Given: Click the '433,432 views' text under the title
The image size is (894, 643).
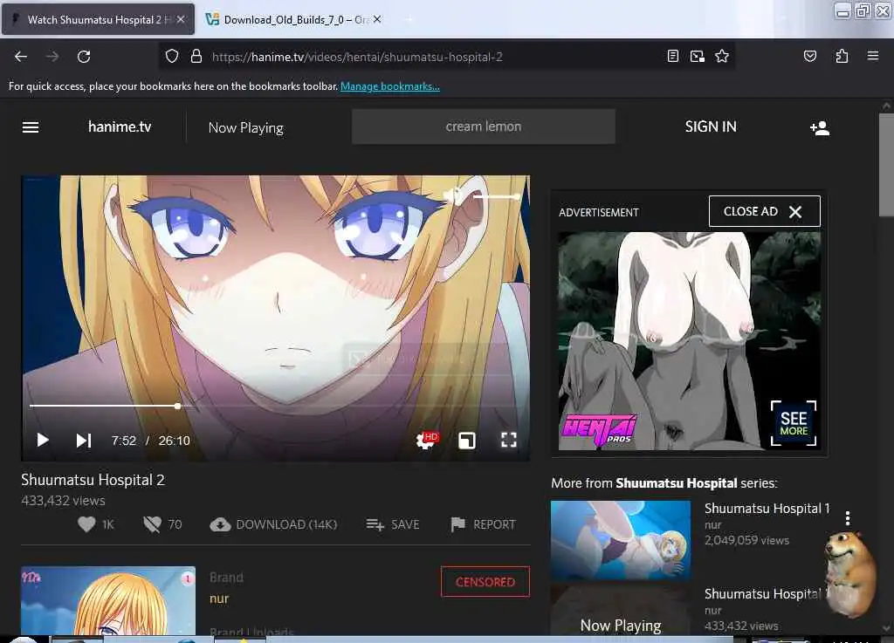Looking at the screenshot, I should (63, 501).
